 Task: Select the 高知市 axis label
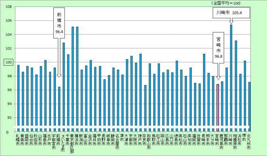[x=189, y=140]
